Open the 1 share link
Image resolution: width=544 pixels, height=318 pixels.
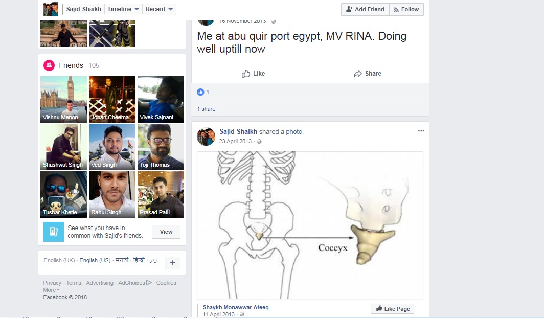tap(207, 109)
